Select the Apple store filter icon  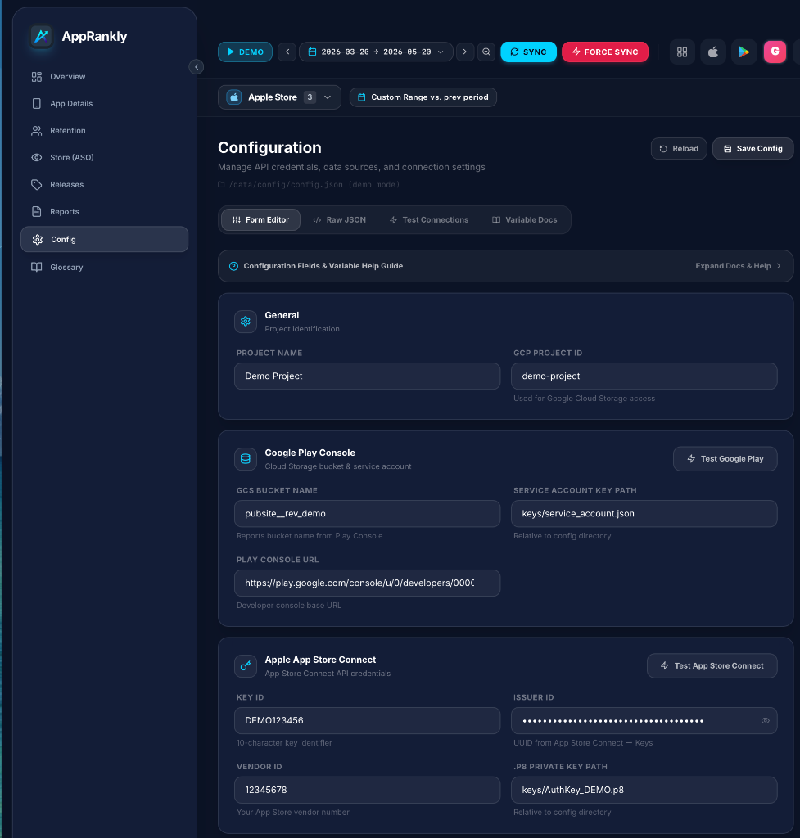tap(713, 52)
